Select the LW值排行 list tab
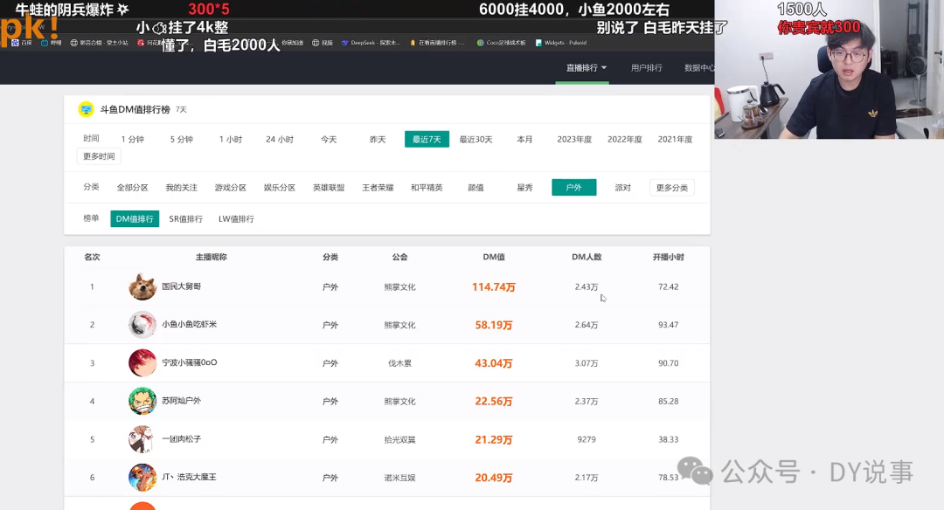This screenshot has height=510, width=944. pyautogui.click(x=236, y=219)
